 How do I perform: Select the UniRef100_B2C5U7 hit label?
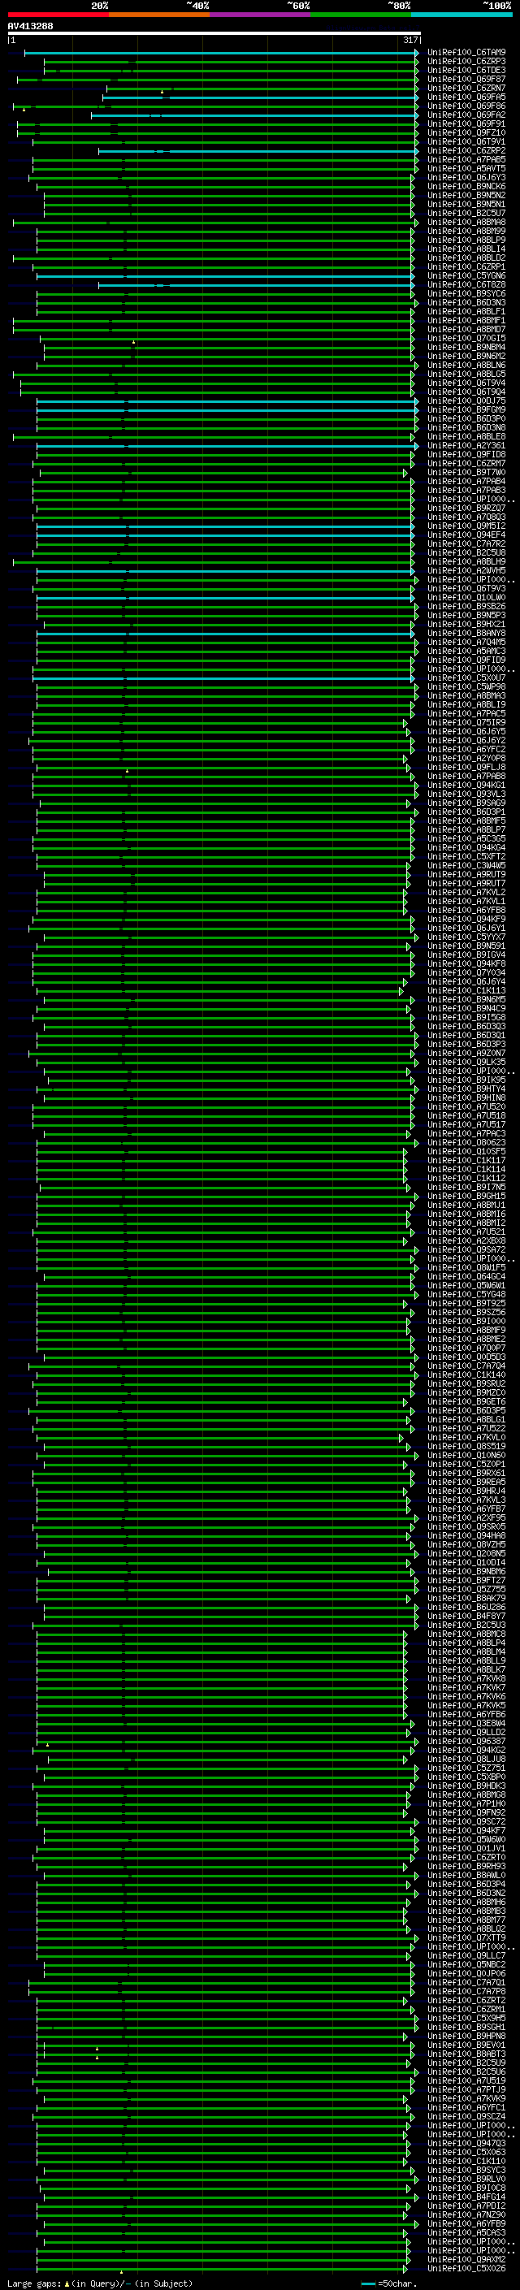pyautogui.click(x=466, y=214)
